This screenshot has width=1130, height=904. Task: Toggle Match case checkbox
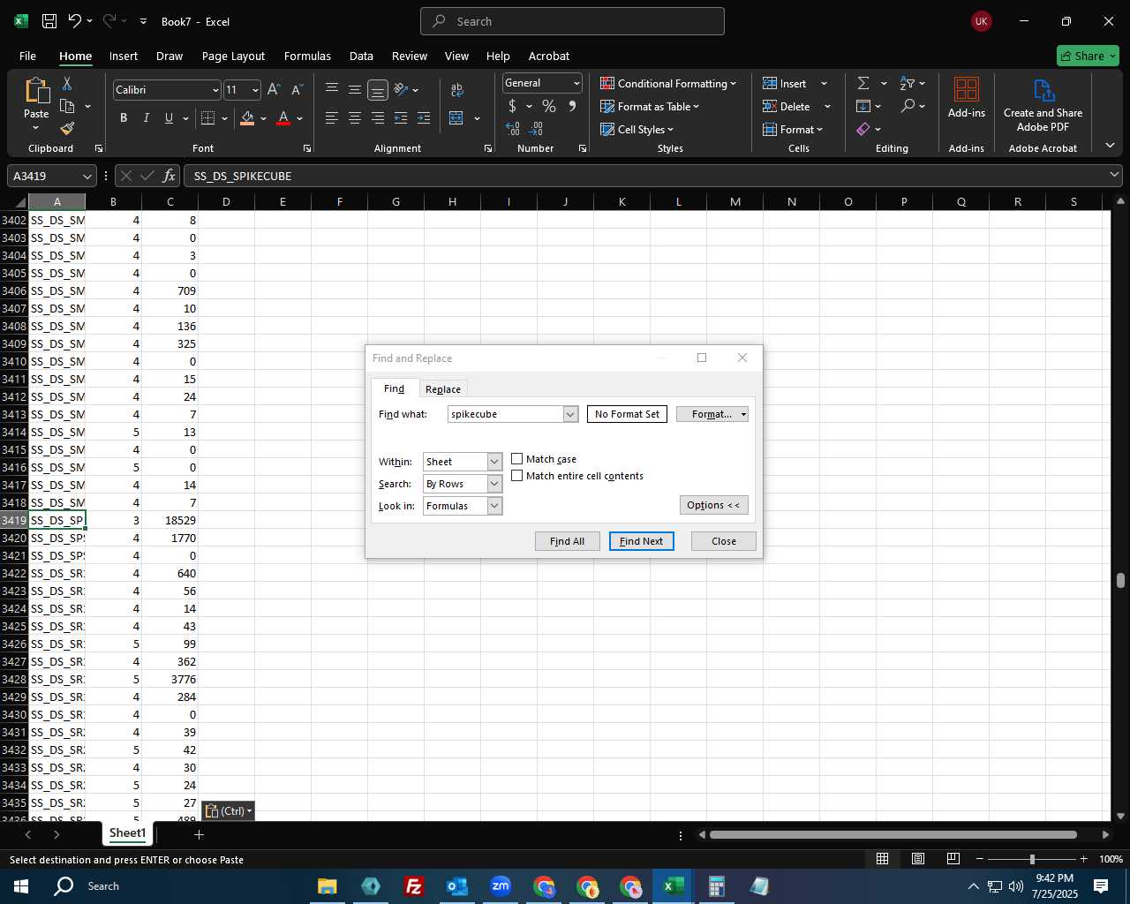pyautogui.click(x=517, y=459)
